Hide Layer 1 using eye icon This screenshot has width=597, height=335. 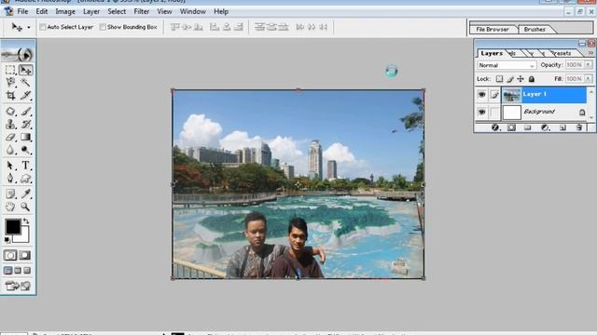[481, 95]
